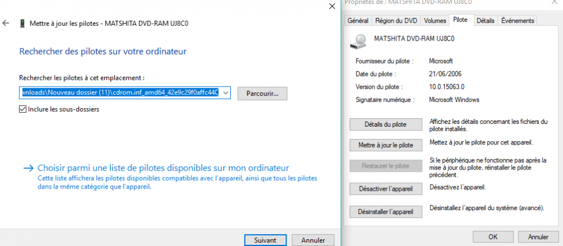Click Microsoft value beside Fournisseur du pilote
The height and width of the screenshot is (246, 563).
click(x=441, y=61)
